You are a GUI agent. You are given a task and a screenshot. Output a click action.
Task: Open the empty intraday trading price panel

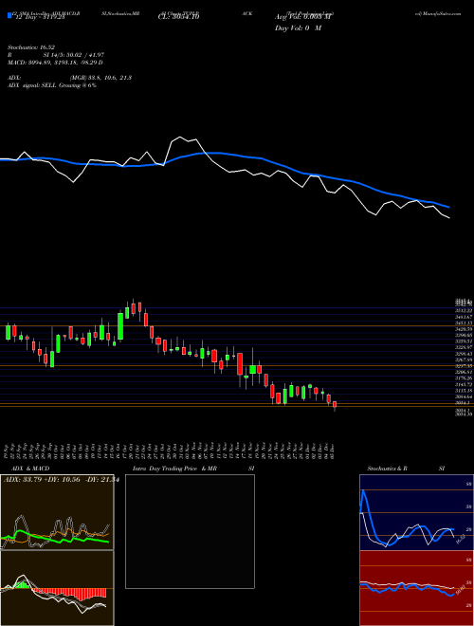click(x=190, y=531)
